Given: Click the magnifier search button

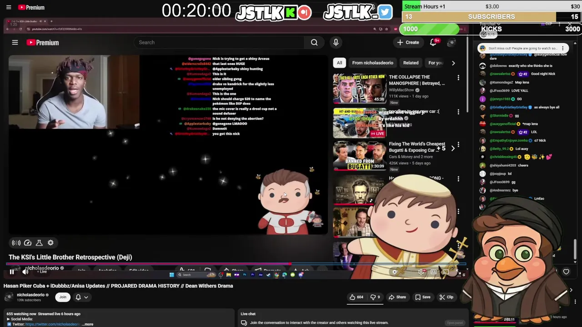Looking at the screenshot, I should [x=314, y=42].
